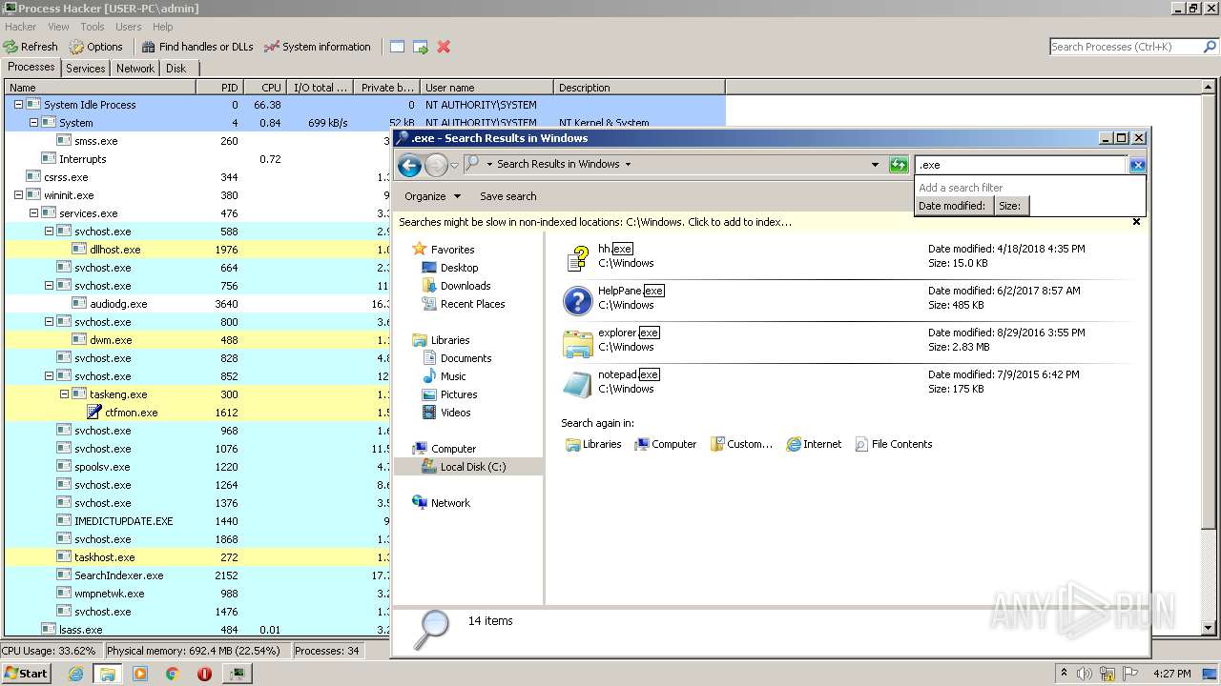Open the View menu
This screenshot has height=686, width=1221.
point(58,27)
